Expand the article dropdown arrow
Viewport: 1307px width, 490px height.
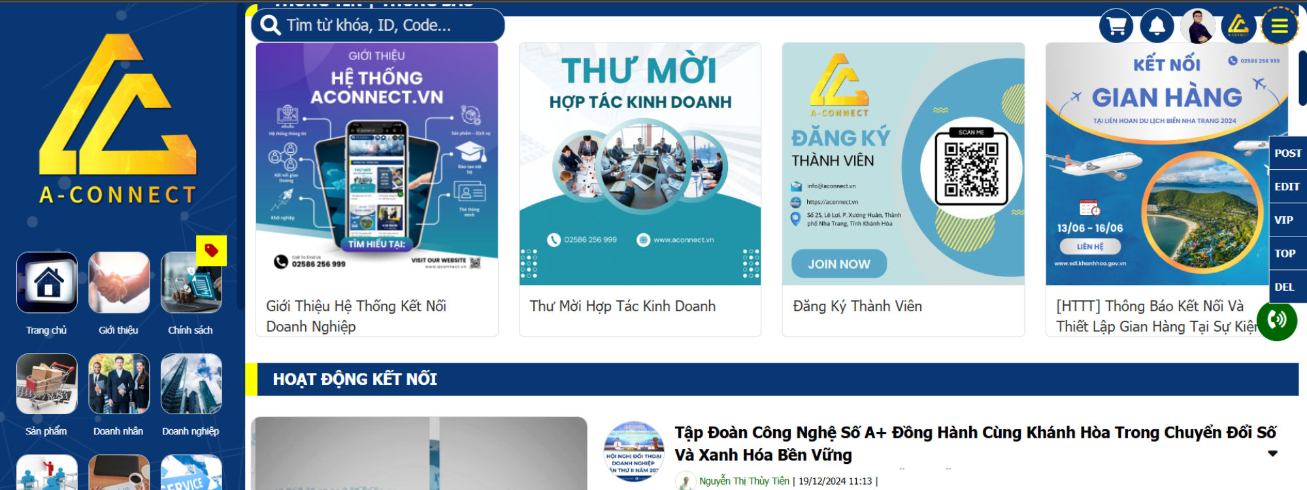pos(1272,453)
